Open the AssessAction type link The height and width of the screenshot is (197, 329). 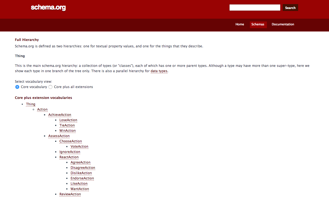(x=59, y=136)
